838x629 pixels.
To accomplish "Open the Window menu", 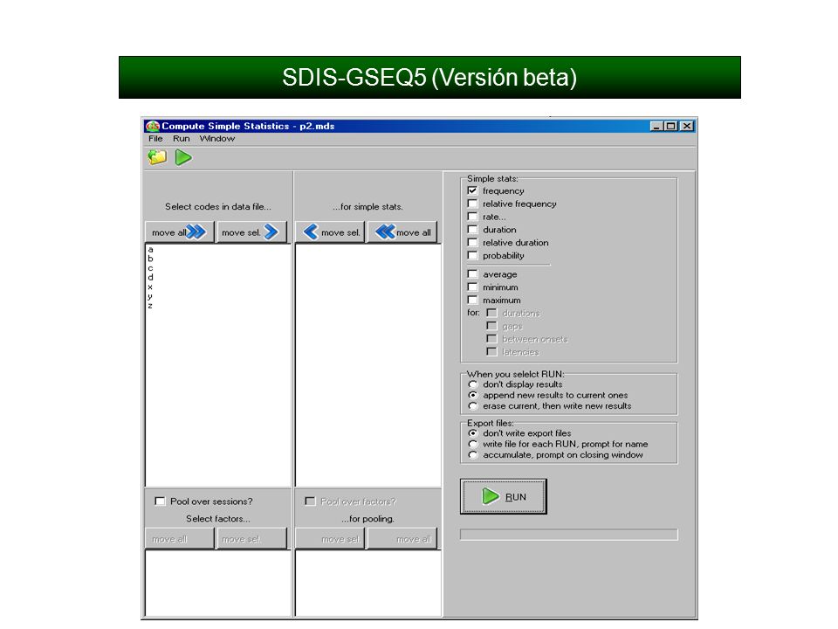I will [217, 139].
